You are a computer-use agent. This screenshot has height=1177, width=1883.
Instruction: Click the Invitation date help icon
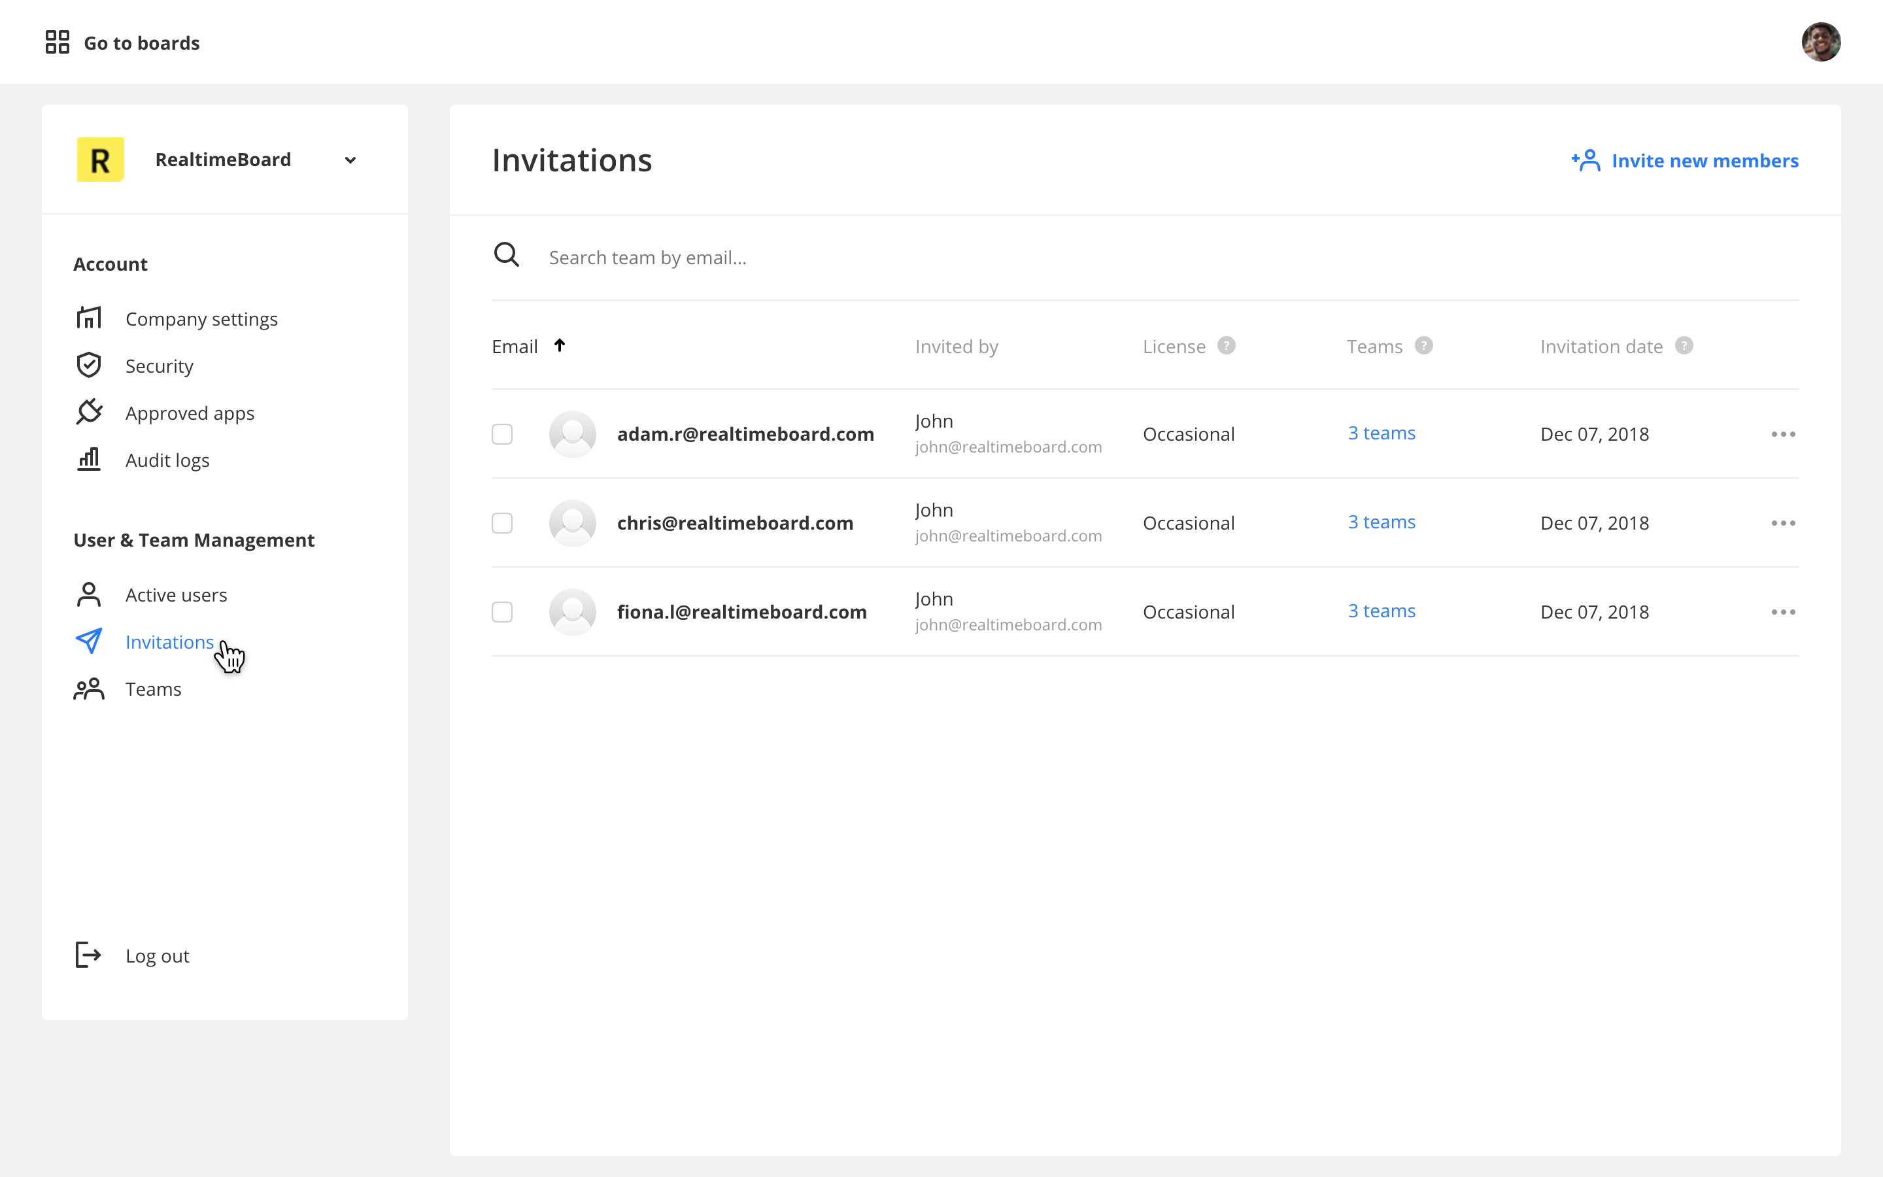tap(1684, 346)
